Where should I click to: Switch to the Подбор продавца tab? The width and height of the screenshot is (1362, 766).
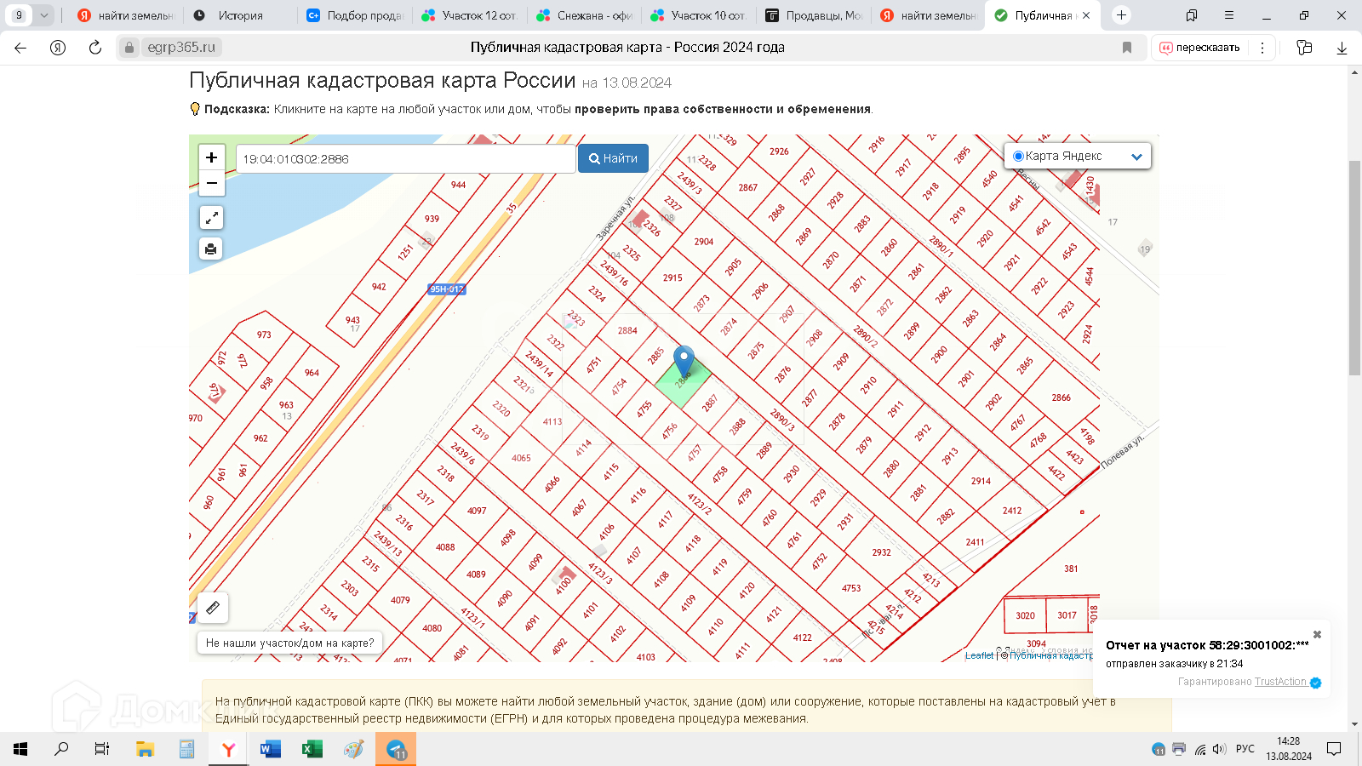pos(355,15)
